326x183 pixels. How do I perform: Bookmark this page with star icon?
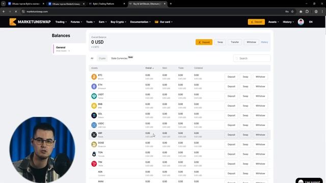point(292,12)
